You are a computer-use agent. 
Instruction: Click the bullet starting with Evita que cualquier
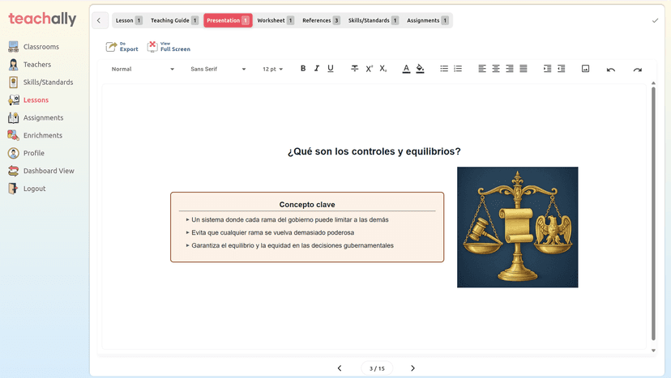(x=272, y=232)
